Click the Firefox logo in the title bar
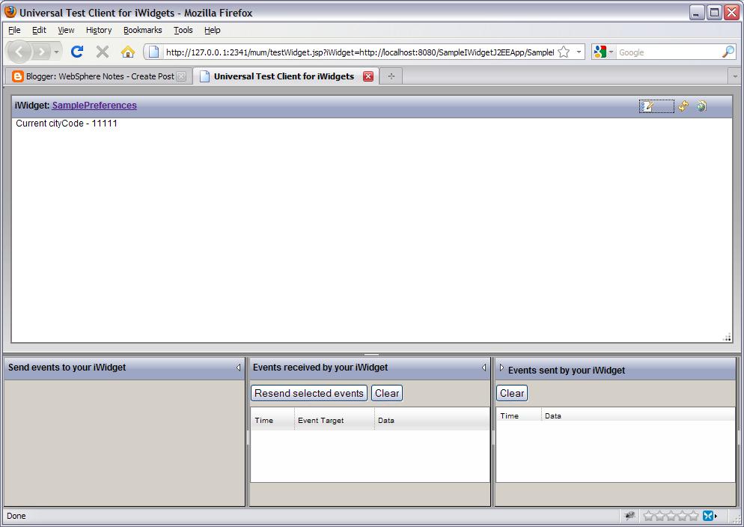744x527 pixels. click(10, 12)
